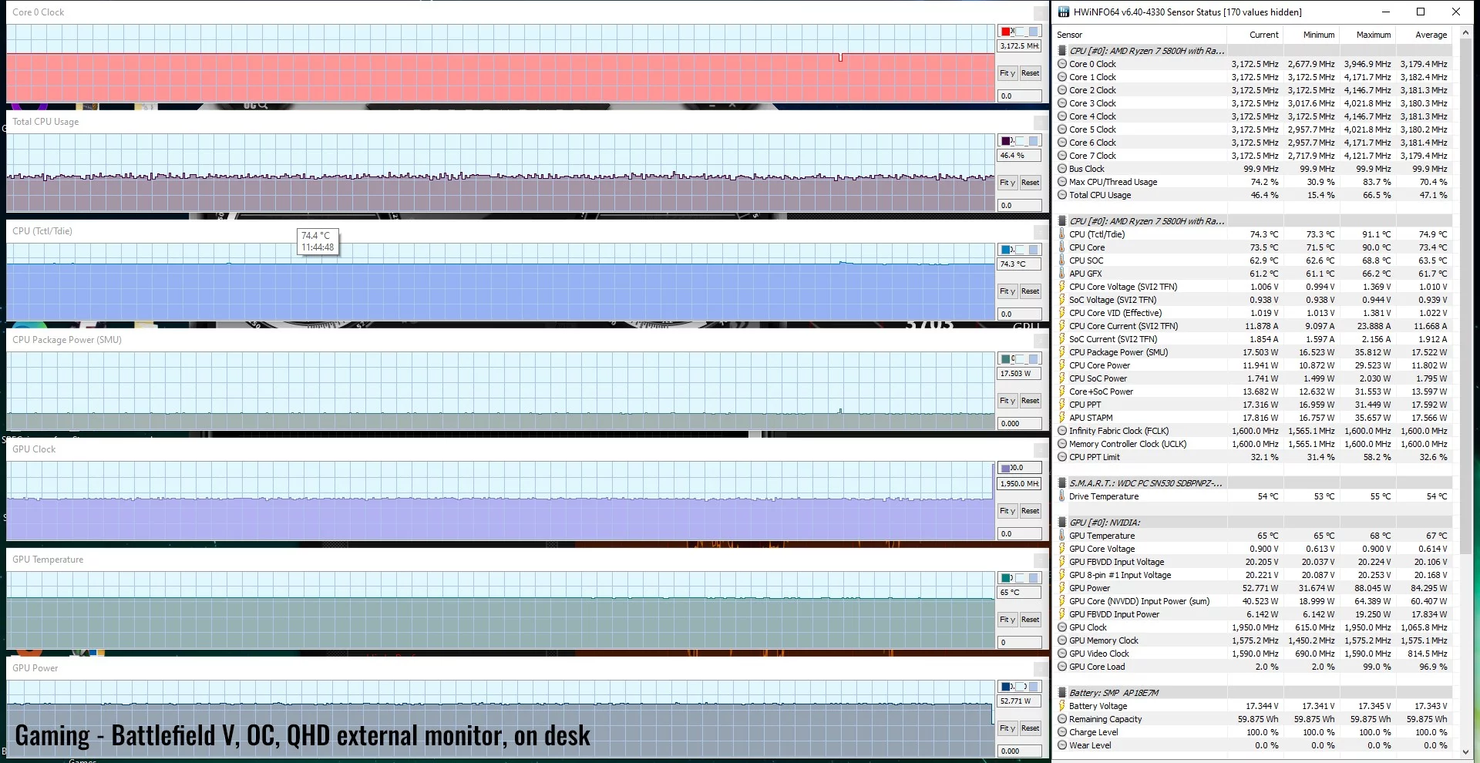The width and height of the screenshot is (1480, 763).
Task: Click the HWiNFO64 app icon in title bar
Action: 1064,12
